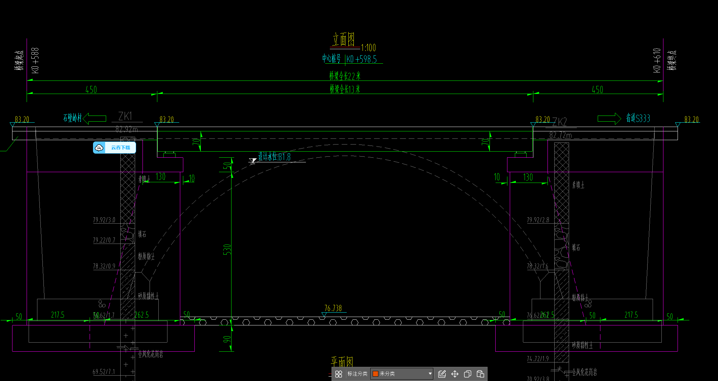Select the 设计水位:81.8 water level text
Screen dimensions: 718x381
click(275, 157)
